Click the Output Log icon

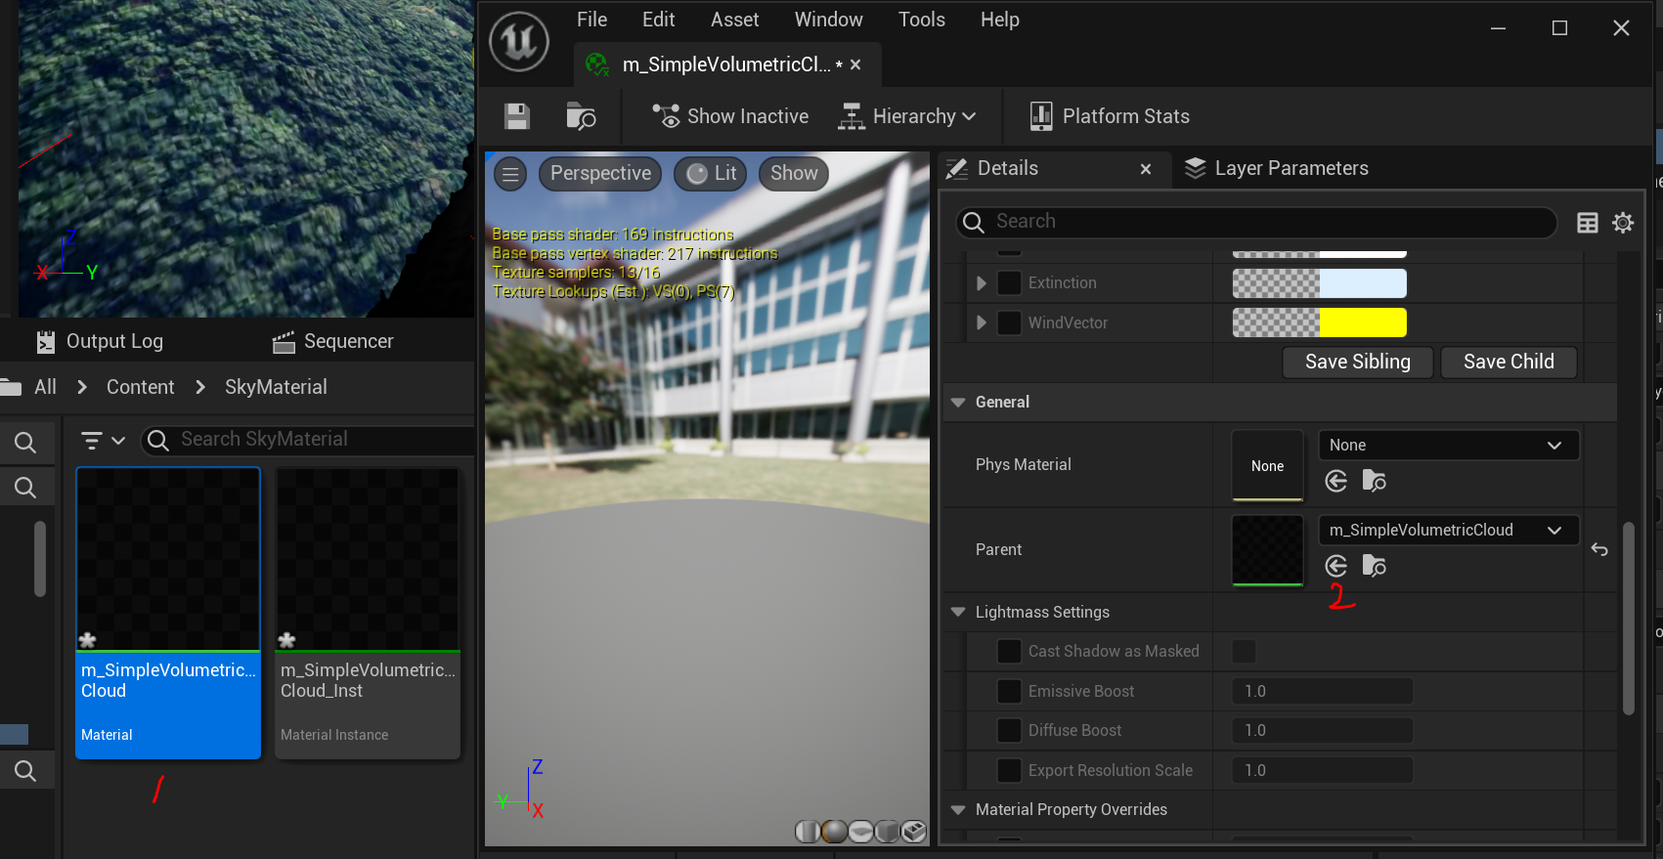tap(46, 341)
